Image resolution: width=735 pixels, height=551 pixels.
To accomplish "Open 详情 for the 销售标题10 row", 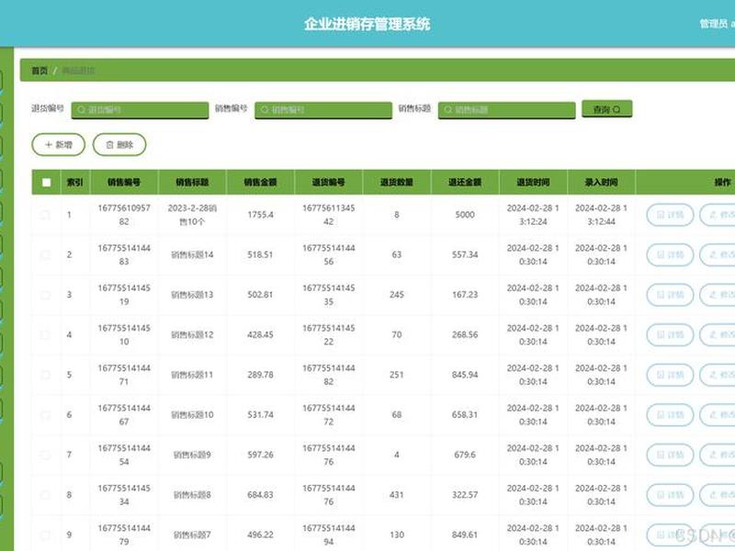I will click(670, 415).
